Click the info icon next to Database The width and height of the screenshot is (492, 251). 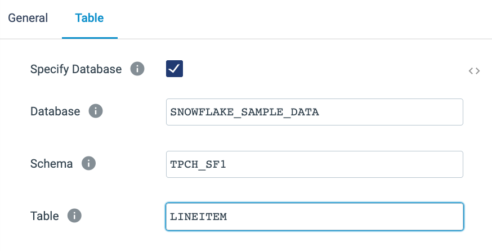96,111
